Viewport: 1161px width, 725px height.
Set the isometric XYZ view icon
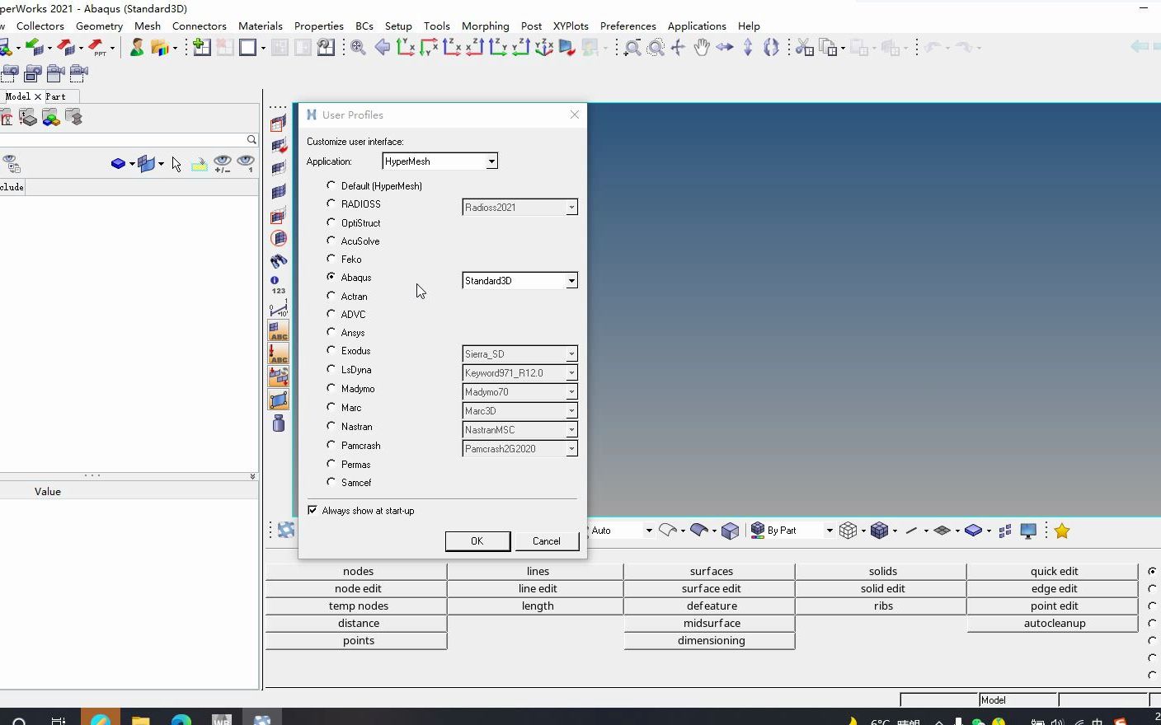pyautogui.click(x=544, y=48)
